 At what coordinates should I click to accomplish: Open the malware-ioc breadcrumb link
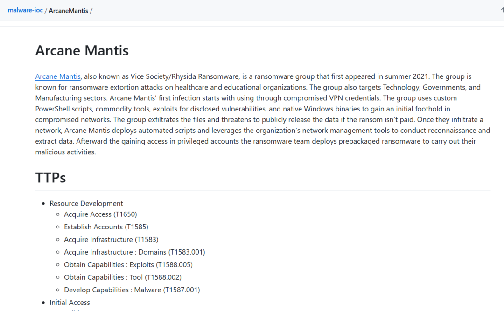point(25,10)
